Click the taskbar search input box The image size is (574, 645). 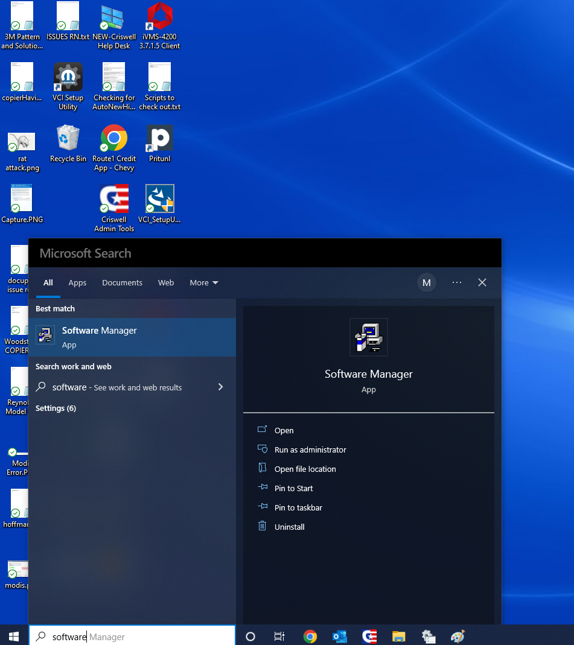[132, 637]
